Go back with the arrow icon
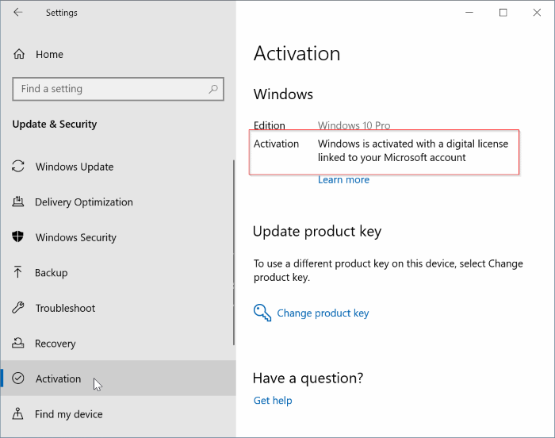555x438 pixels. tap(17, 13)
